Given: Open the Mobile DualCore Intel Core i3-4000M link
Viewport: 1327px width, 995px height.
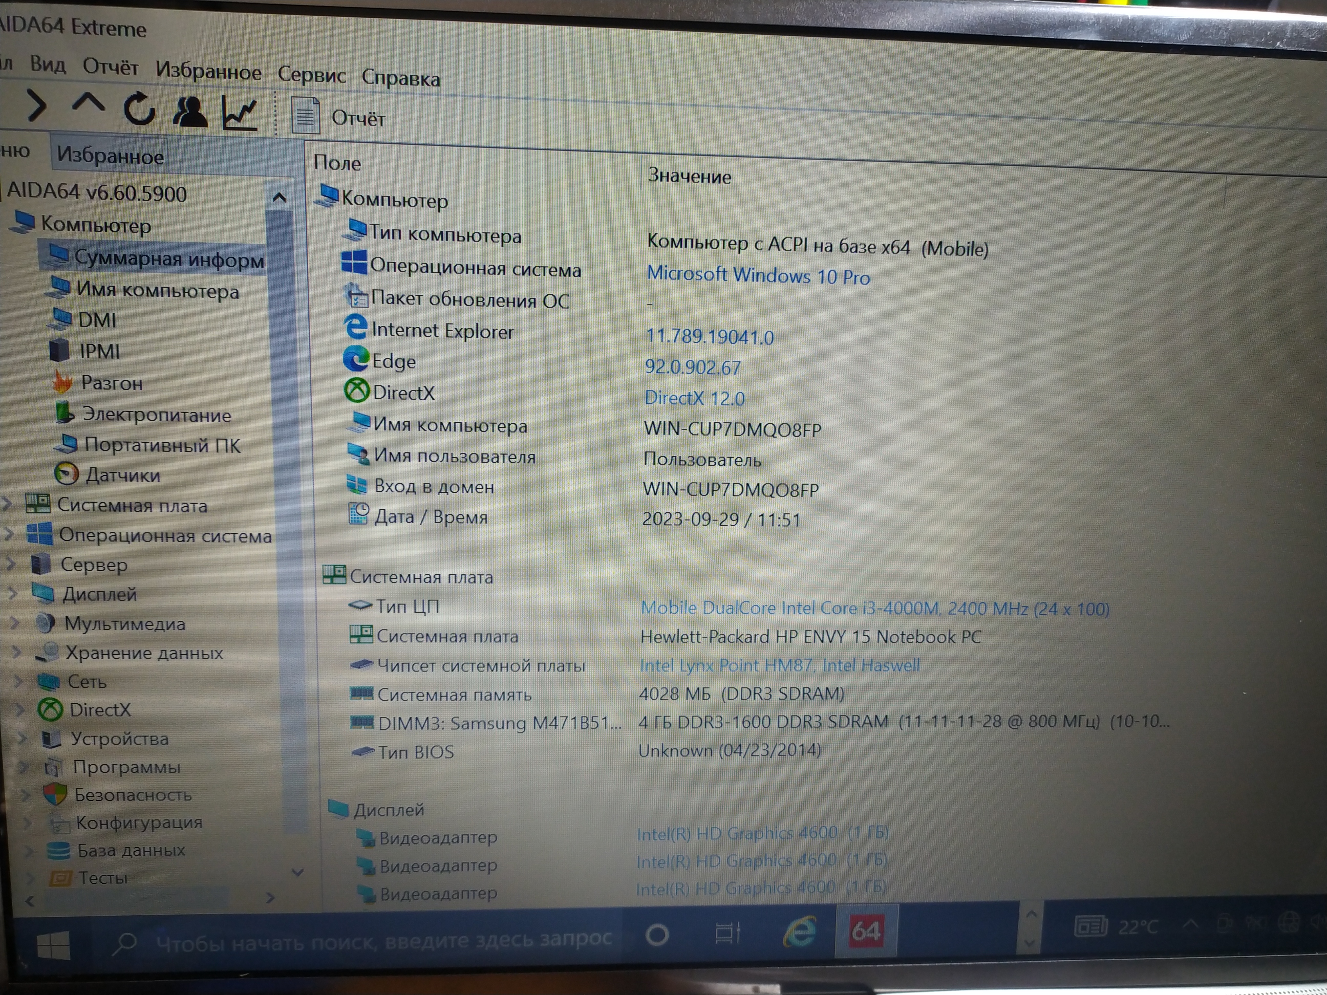Looking at the screenshot, I should [x=874, y=608].
